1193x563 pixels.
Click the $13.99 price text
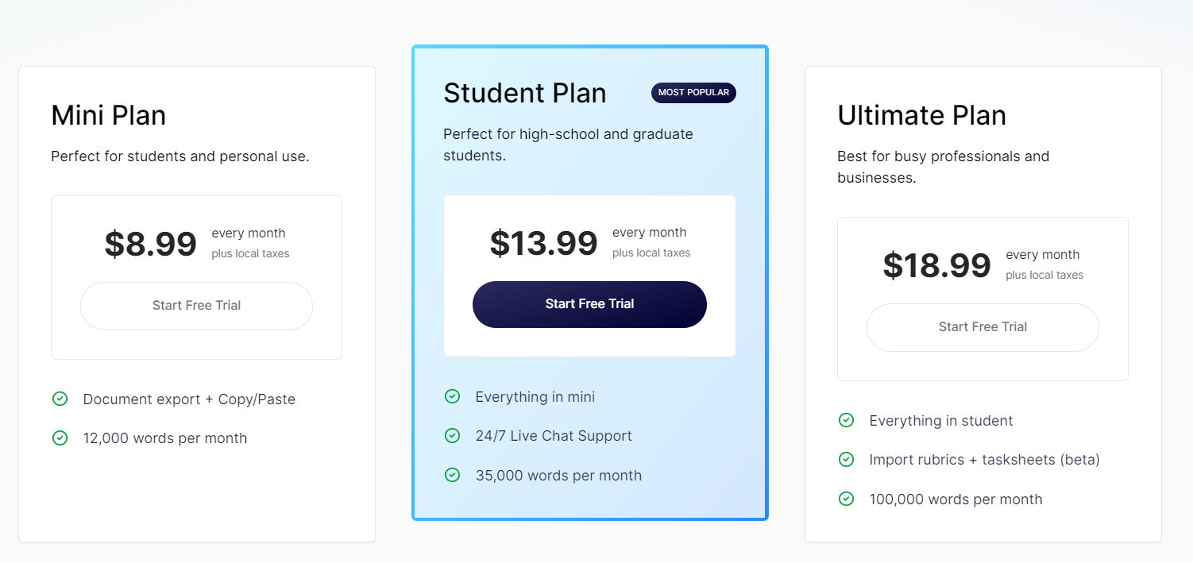click(543, 243)
